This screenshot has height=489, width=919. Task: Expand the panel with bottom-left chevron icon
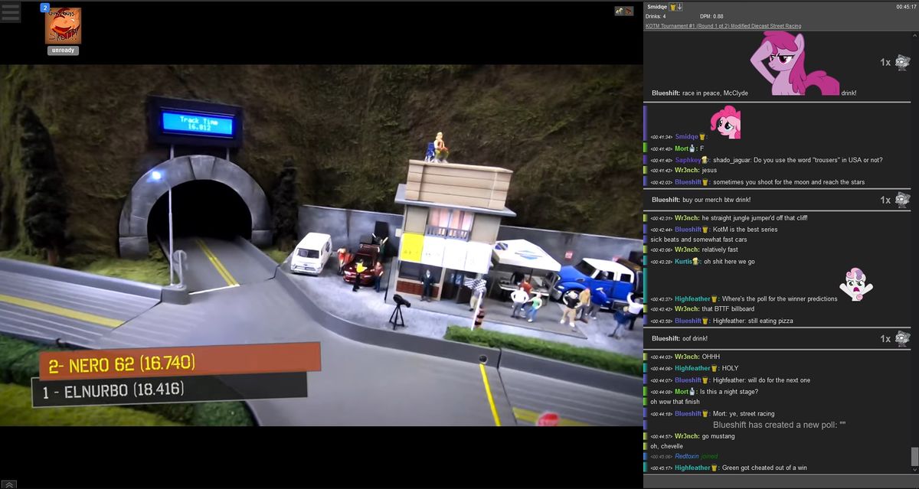click(10, 484)
